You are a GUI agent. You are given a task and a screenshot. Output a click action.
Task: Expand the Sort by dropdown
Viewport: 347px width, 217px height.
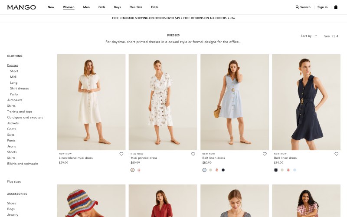[x=309, y=36]
